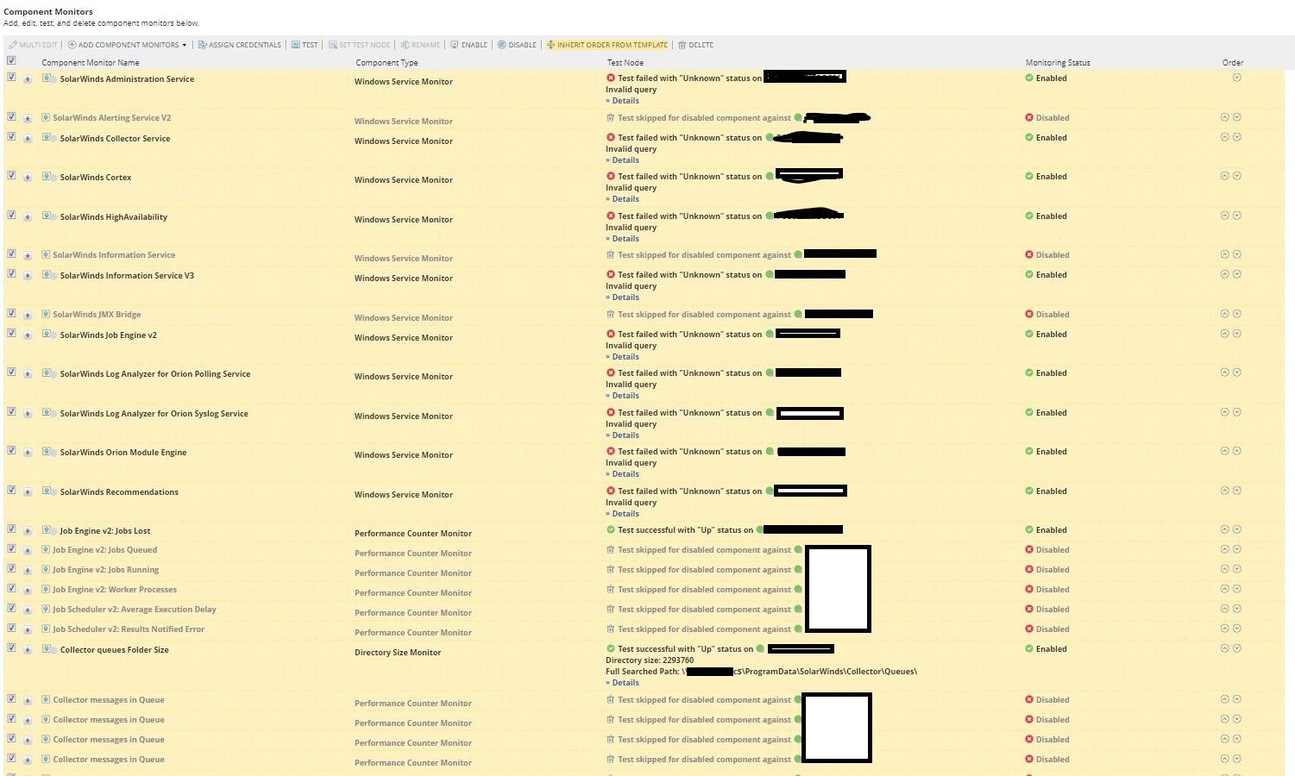Click Set Test Node in toolbar

(359, 45)
